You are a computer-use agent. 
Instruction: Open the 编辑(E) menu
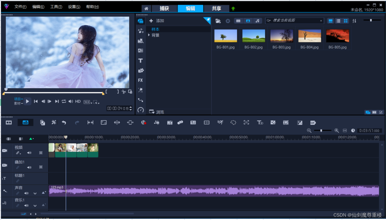coord(38,7)
